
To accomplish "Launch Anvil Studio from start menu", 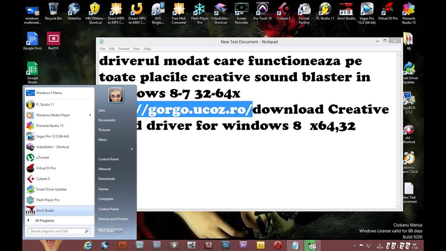I will tap(59, 211).
